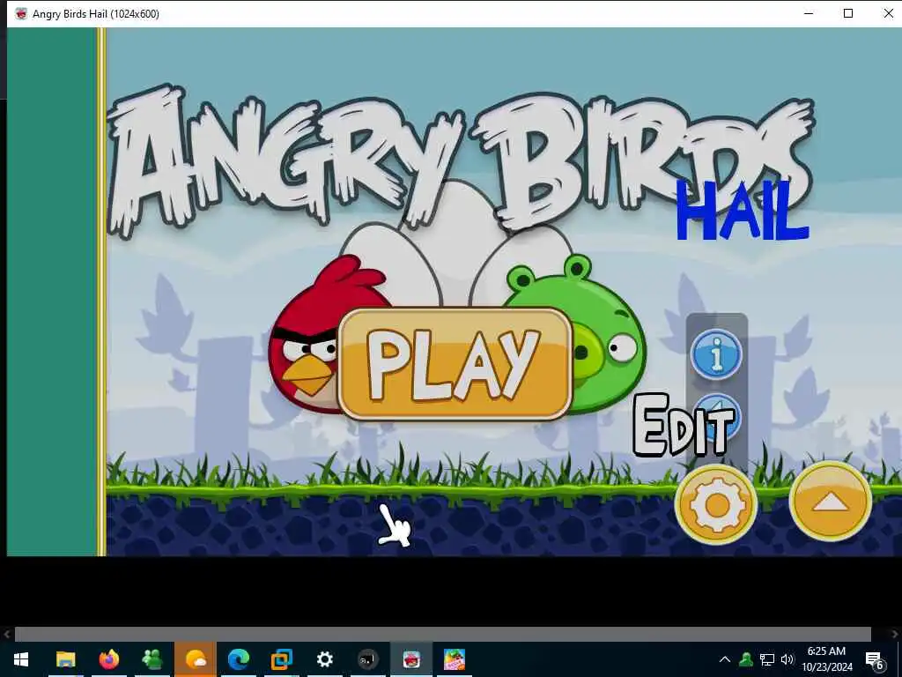Image resolution: width=902 pixels, height=677 pixels.
Task: Start the game with the PLAY button
Action: pyautogui.click(x=455, y=364)
